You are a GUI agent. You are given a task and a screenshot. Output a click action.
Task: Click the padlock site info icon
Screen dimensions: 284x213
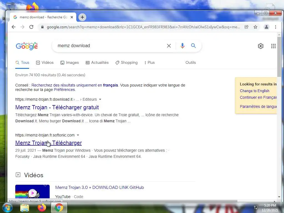tap(42, 27)
